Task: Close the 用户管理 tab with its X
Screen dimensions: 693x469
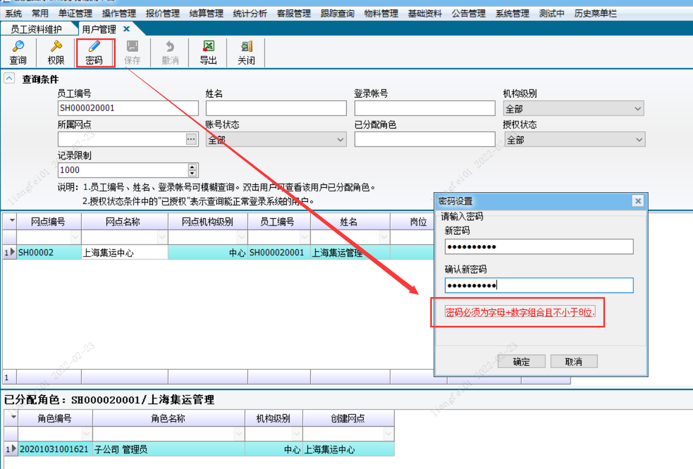Action: tap(126, 29)
